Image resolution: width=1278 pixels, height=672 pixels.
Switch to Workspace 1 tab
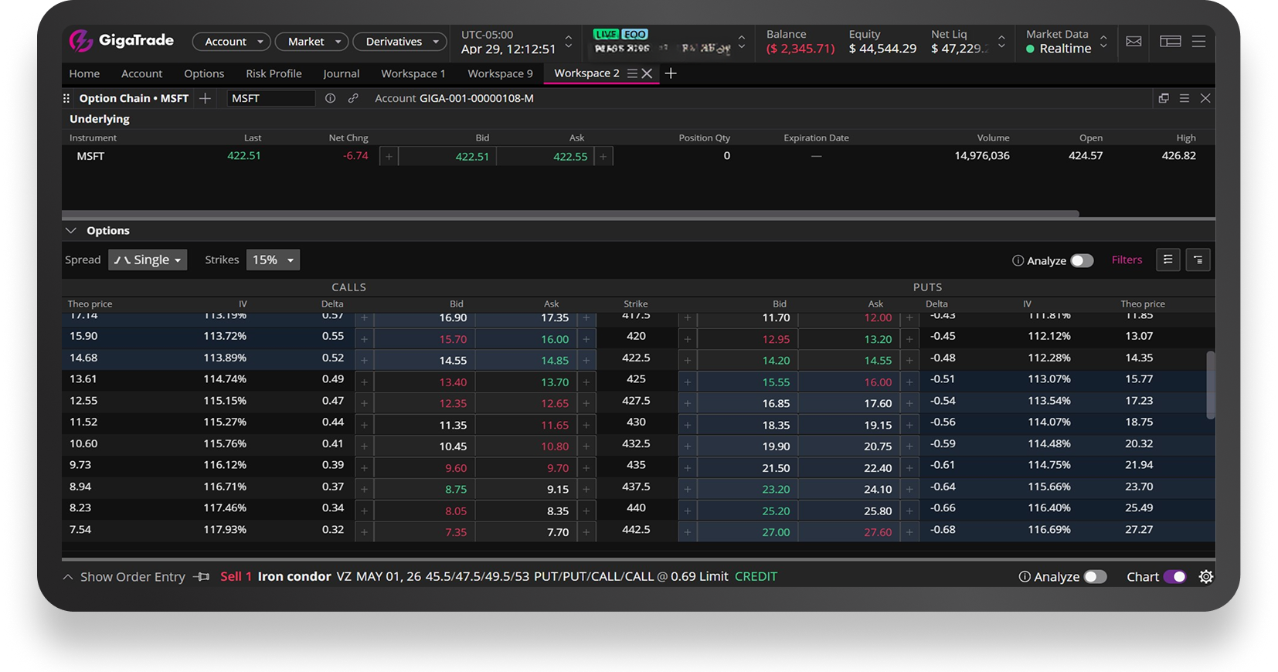(x=413, y=73)
